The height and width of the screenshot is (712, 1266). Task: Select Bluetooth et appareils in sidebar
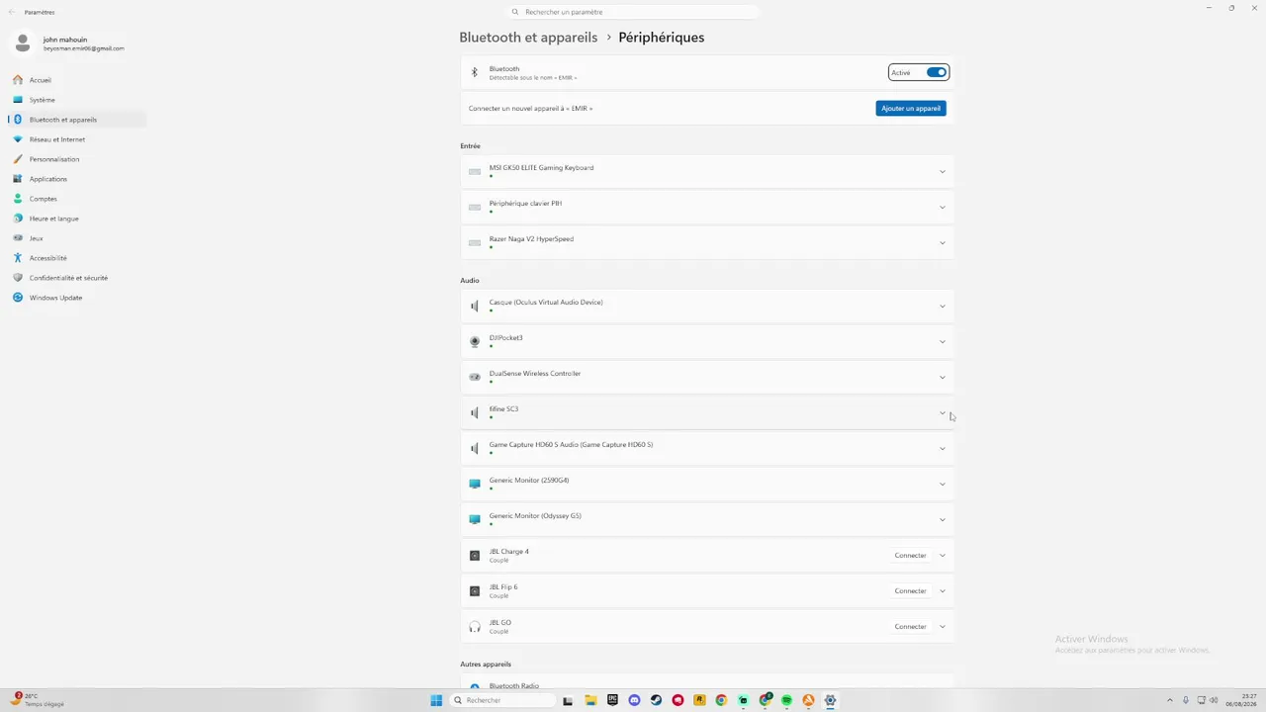point(77,120)
